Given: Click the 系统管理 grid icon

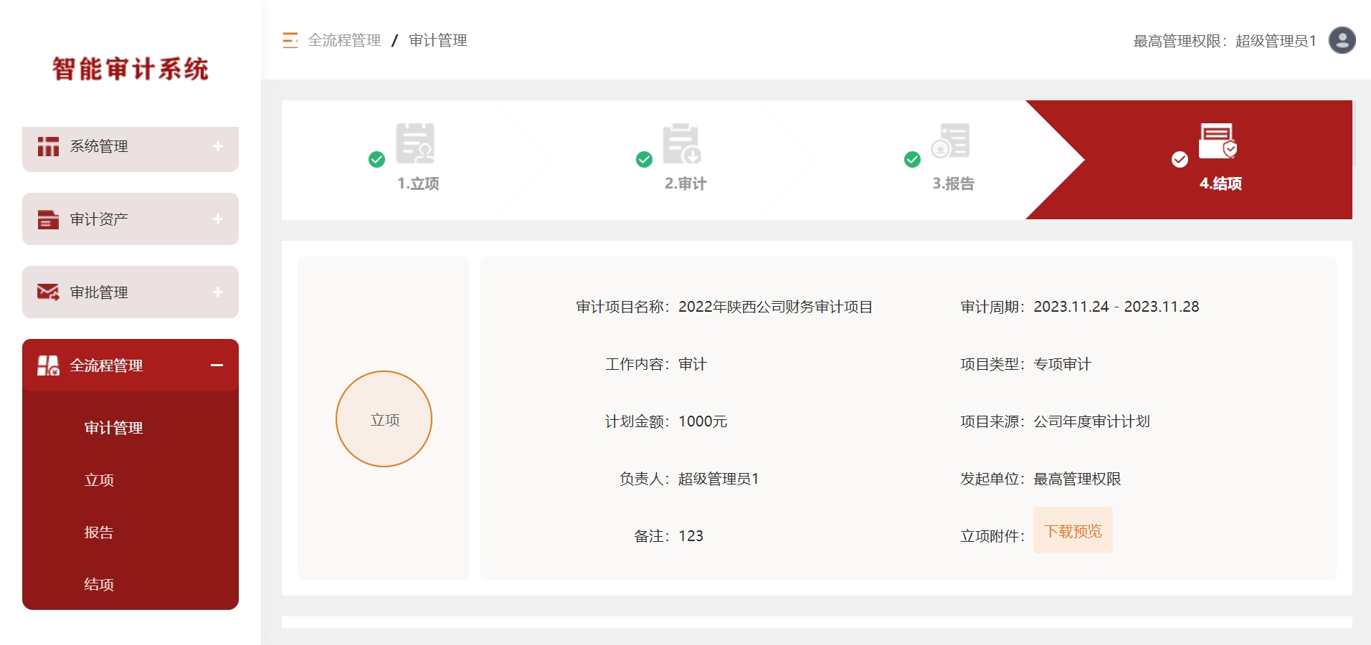Looking at the screenshot, I should [x=48, y=146].
